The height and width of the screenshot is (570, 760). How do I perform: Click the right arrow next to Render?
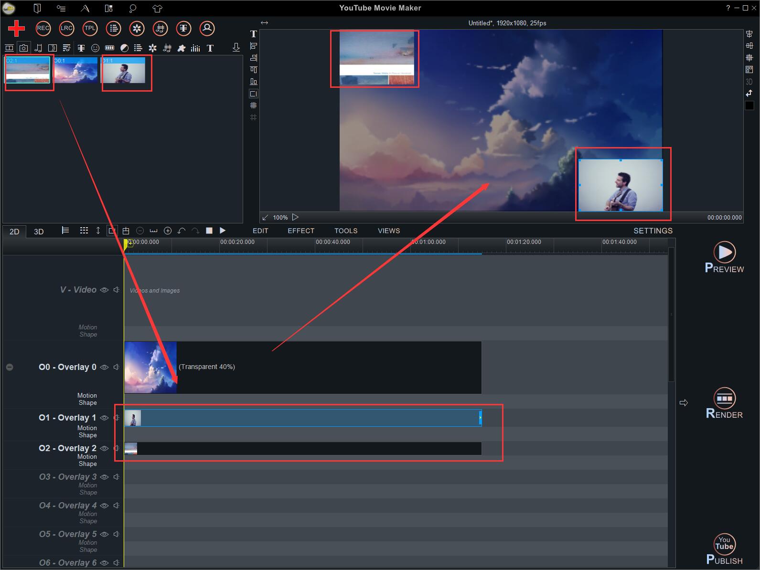[684, 403]
